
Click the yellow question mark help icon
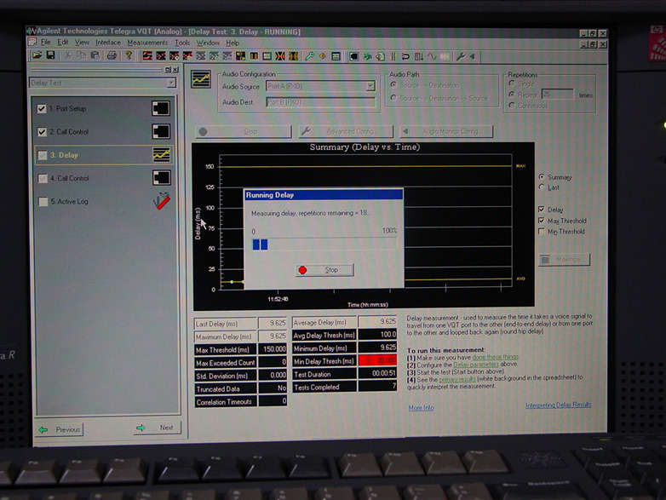pyautogui.click(x=129, y=55)
